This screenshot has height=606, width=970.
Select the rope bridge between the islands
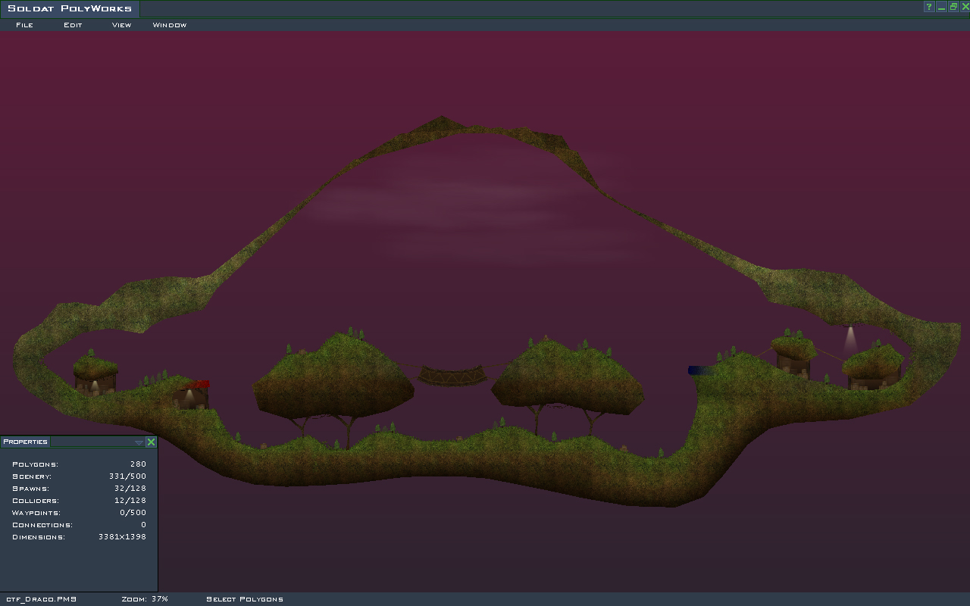[x=452, y=375]
